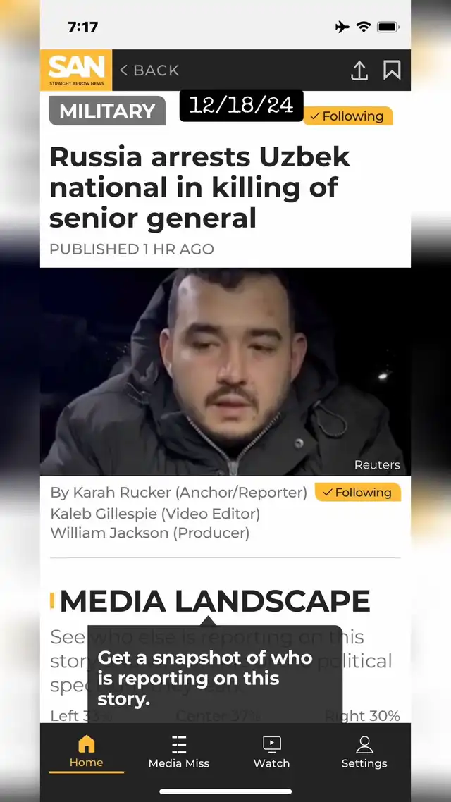The width and height of the screenshot is (451, 802).
Task: Tap the Reuters video thumbnail image
Action: pyautogui.click(x=225, y=372)
